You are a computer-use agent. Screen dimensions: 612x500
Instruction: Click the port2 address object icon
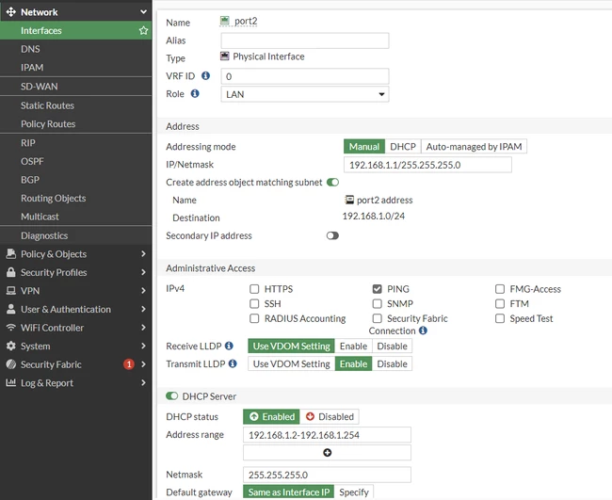point(349,200)
